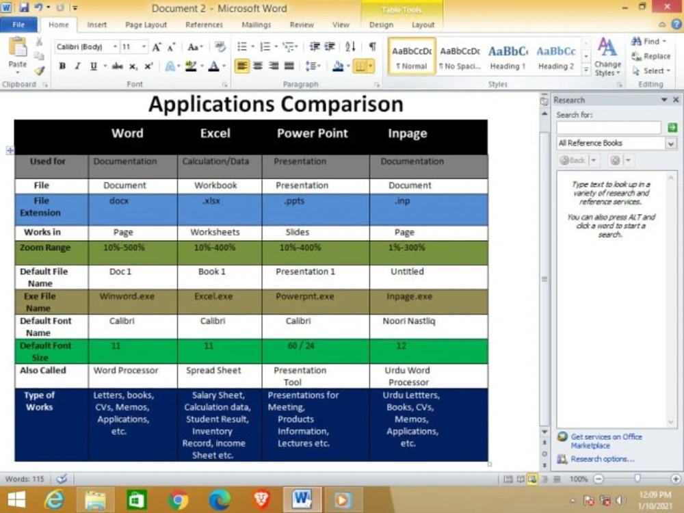This screenshot has height=513, width=684.
Task: Click the spelling check status icon
Action: [62, 479]
